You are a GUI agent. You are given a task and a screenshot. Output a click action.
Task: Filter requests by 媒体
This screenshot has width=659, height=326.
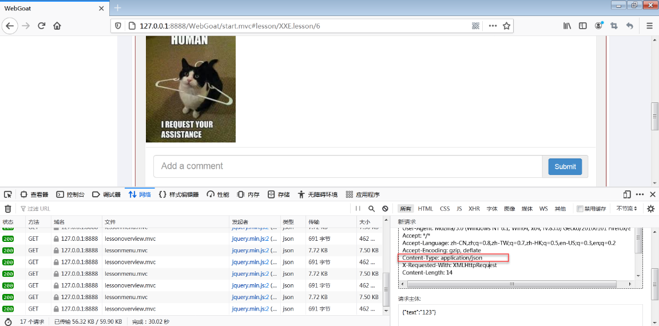click(527, 208)
